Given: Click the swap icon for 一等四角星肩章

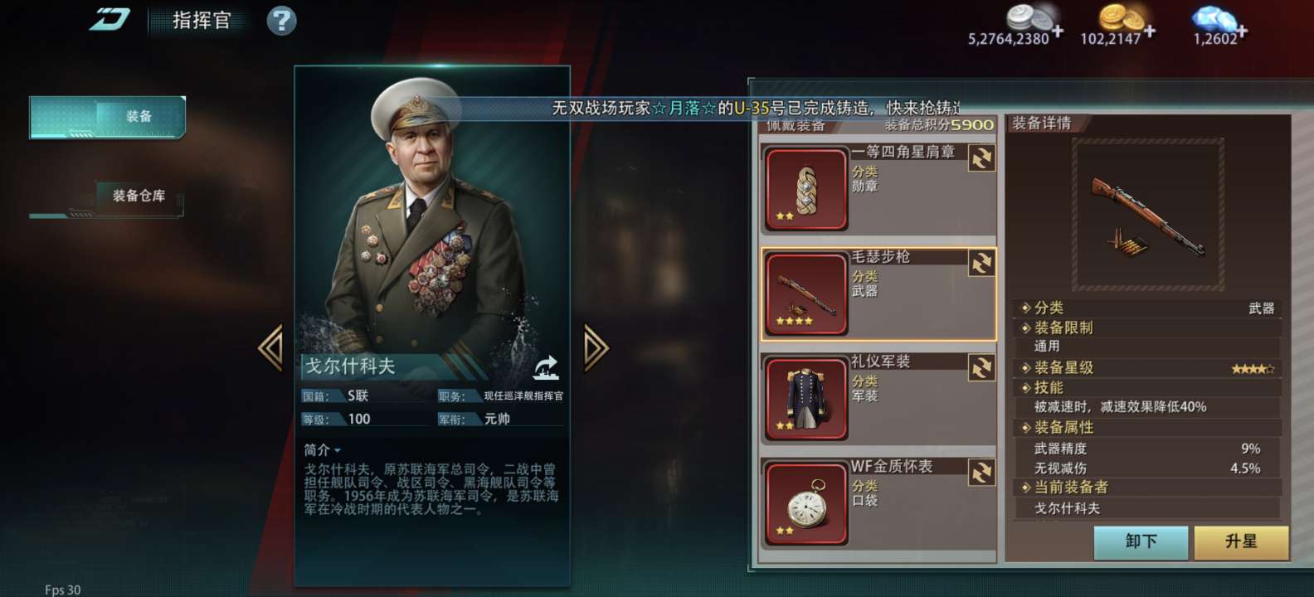Looking at the screenshot, I should click(981, 158).
